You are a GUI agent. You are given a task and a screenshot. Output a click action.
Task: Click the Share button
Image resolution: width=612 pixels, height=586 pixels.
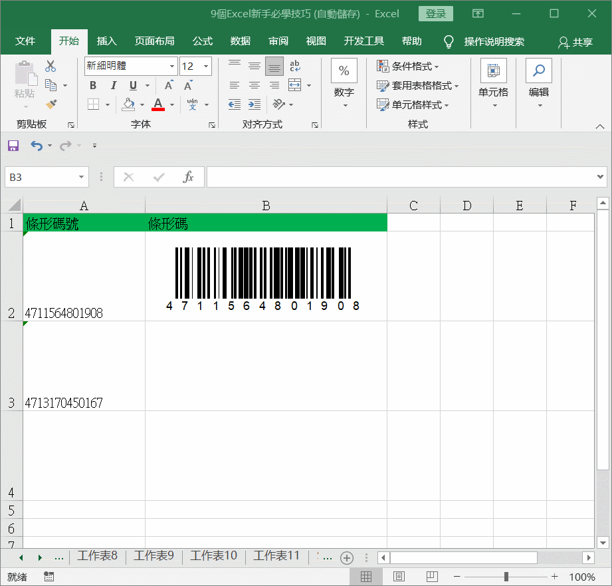tap(575, 42)
